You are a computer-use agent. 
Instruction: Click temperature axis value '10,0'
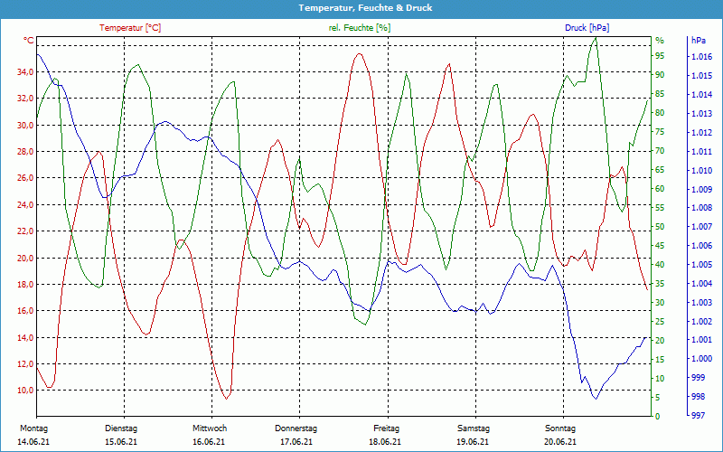point(25,391)
